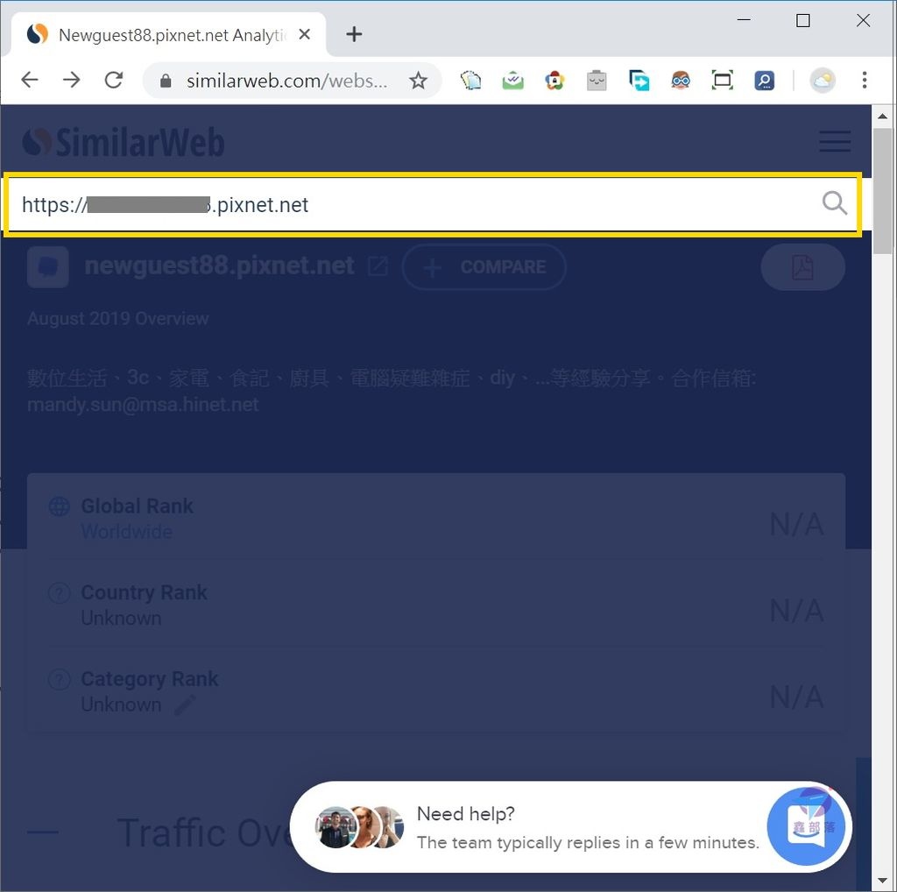897x892 pixels.
Task: Click the COMPARE button
Action: [x=484, y=267]
